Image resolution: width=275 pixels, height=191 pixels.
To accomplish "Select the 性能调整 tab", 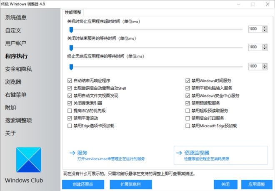I will click(73, 12).
